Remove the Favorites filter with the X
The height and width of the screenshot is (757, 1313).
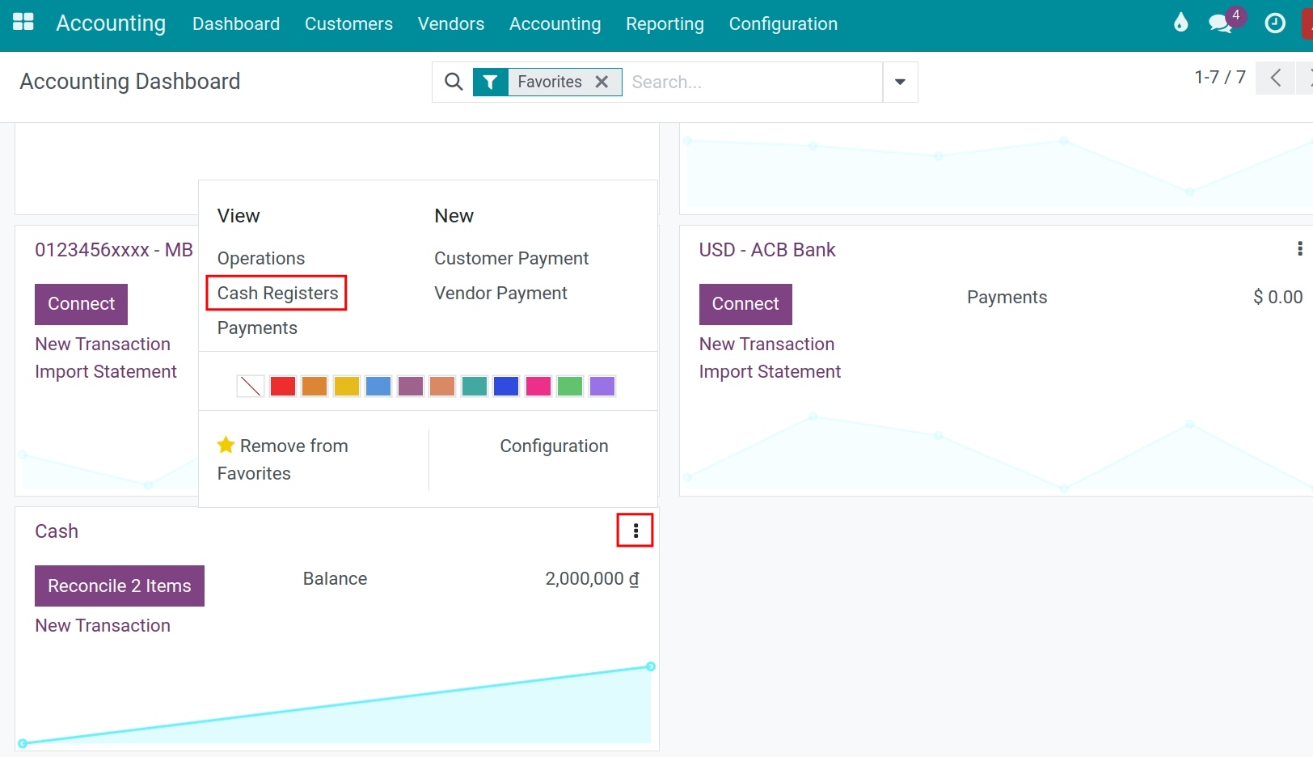tap(602, 82)
